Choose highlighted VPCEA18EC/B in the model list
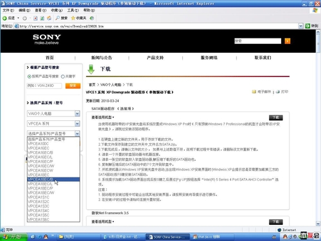 [x=53, y=179]
